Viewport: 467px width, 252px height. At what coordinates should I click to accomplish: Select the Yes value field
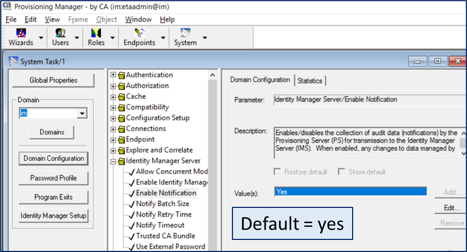[350, 192]
